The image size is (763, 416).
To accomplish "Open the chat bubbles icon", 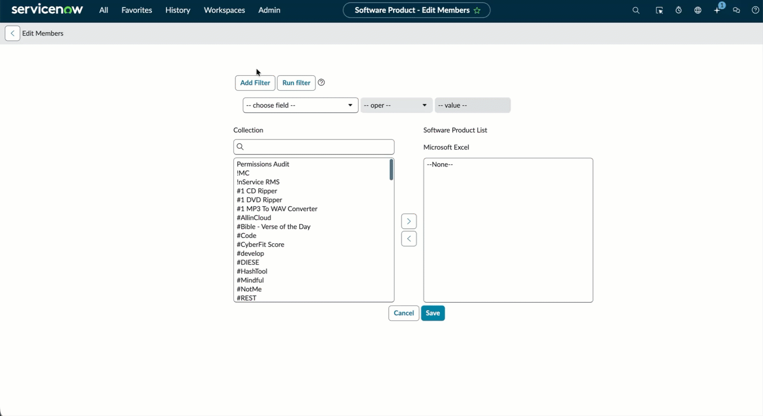I will [x=736, y=10].
